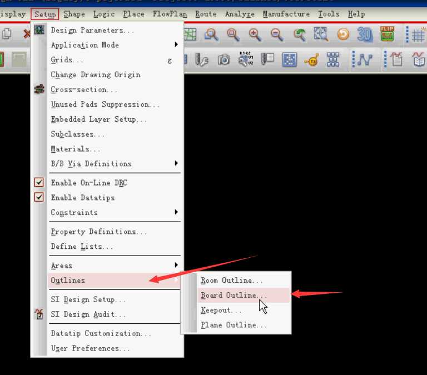Click the Zoom Fit icon
This screenshot has width=427, height=375.
tap(234, 34)
